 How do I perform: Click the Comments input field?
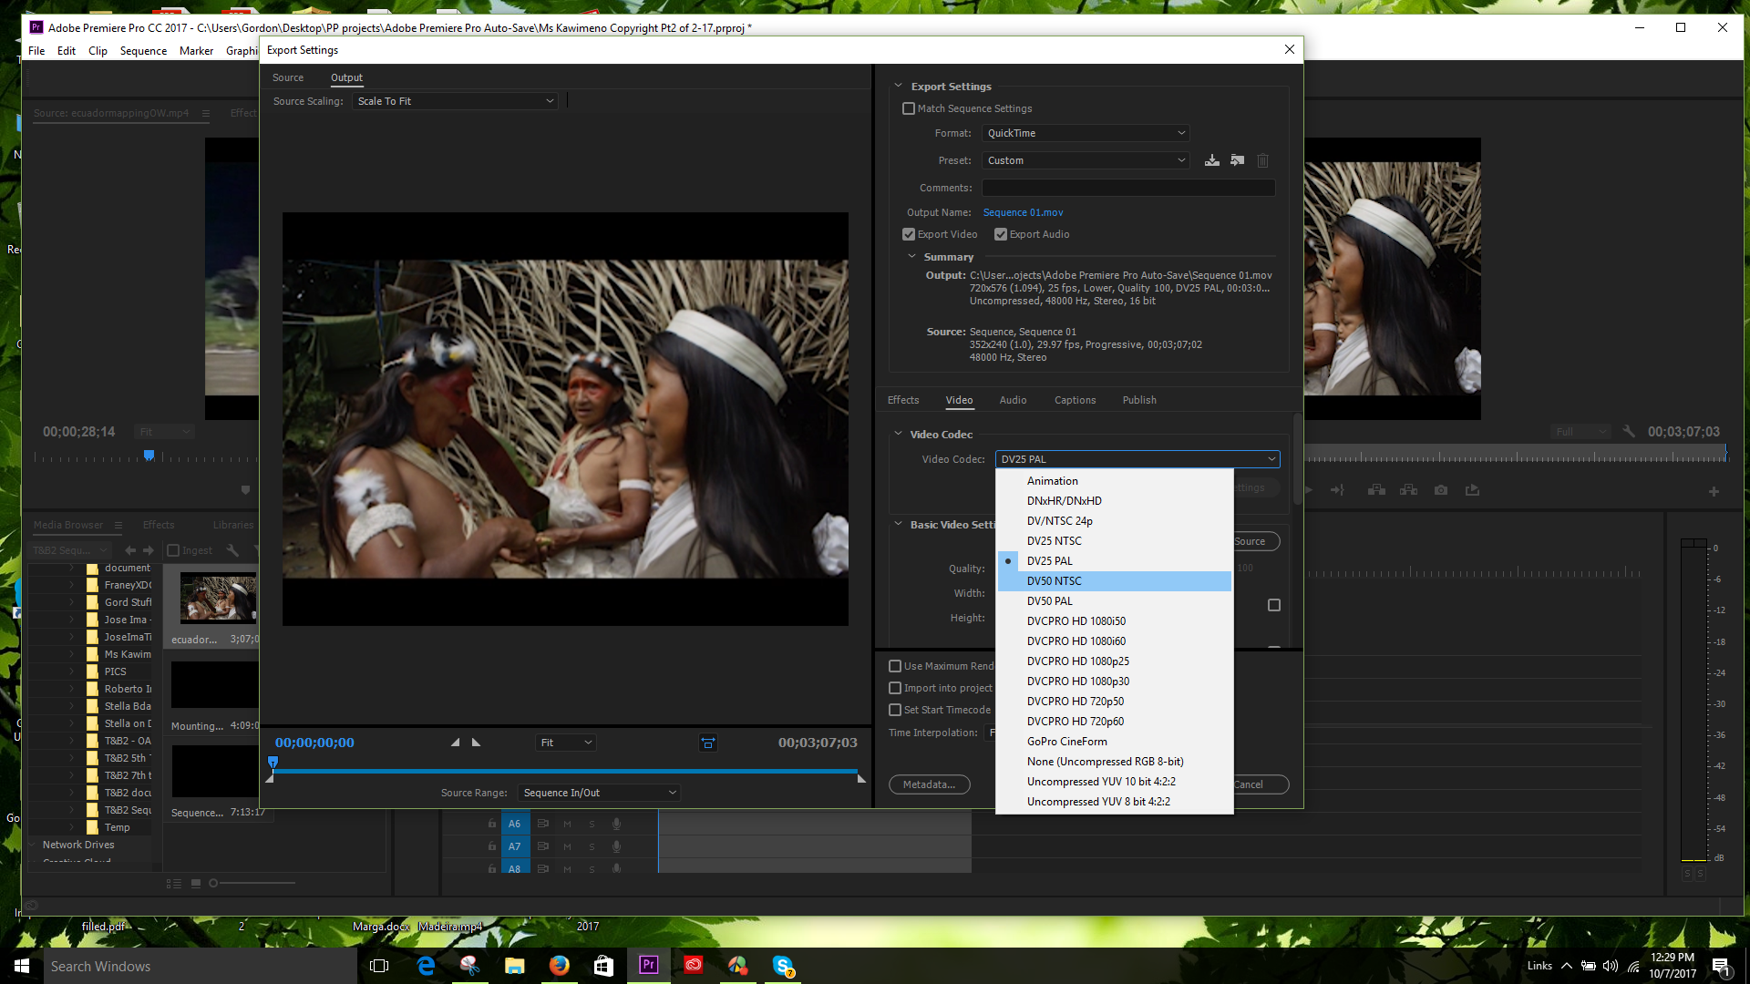[1127, 188]
